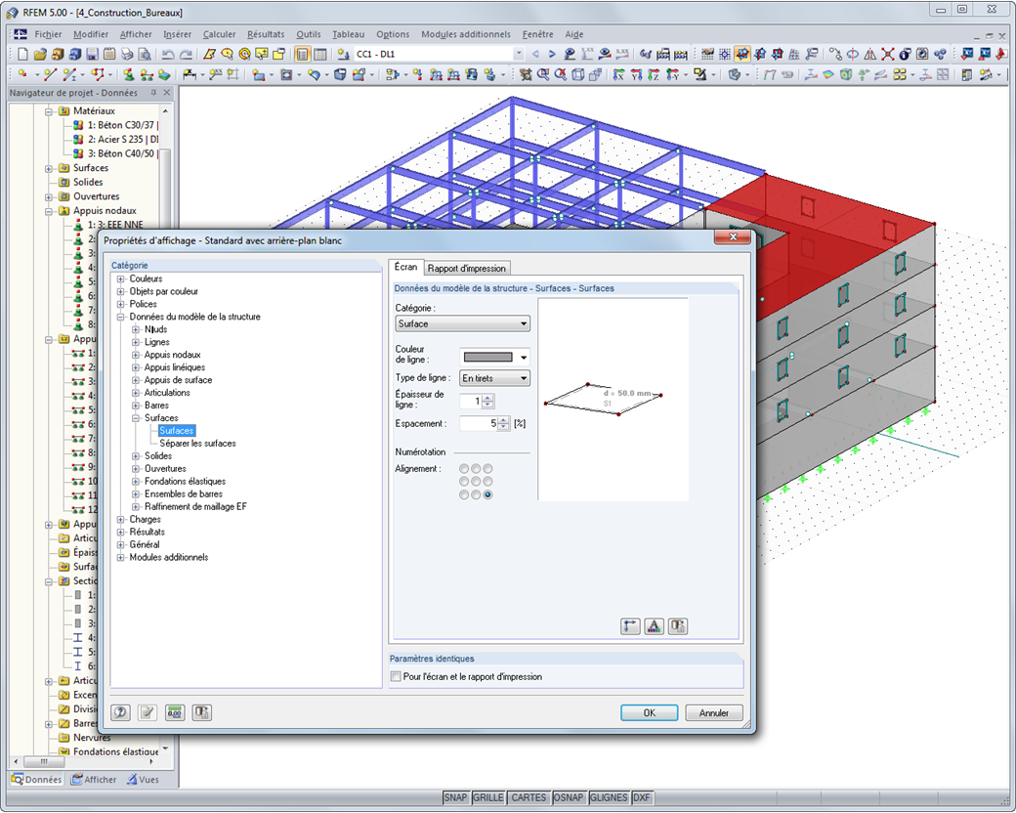Image resolution: width=1016 pixels, height=813 pixels.
Task: Expand the Barres node in dialog tree
Action: click(x=136, y=406)
